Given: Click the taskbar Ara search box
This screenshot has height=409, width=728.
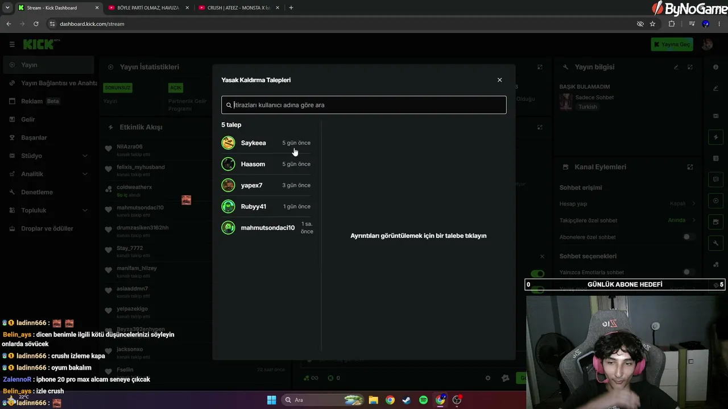Looking at the screenshot, I should [x=322, y=400].
